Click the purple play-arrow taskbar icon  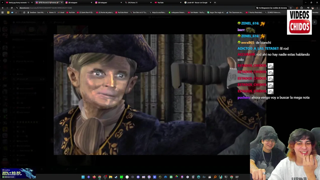click(88, 177)
